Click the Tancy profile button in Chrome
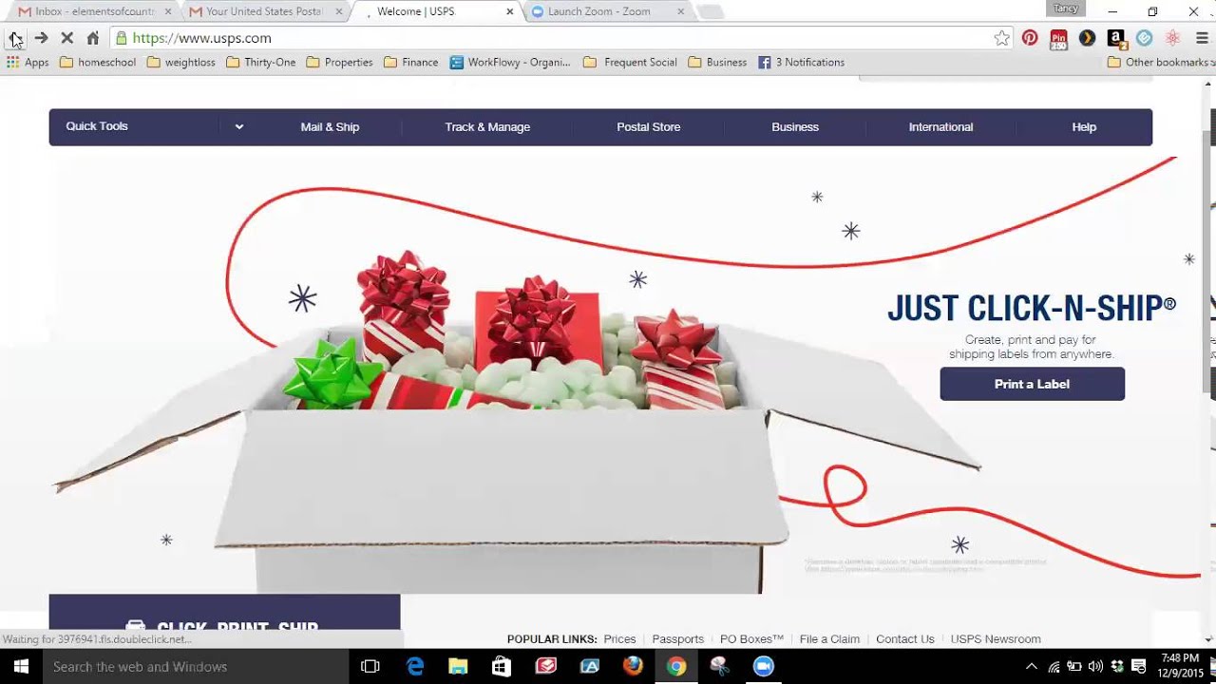 click(x=1065, y=9)
